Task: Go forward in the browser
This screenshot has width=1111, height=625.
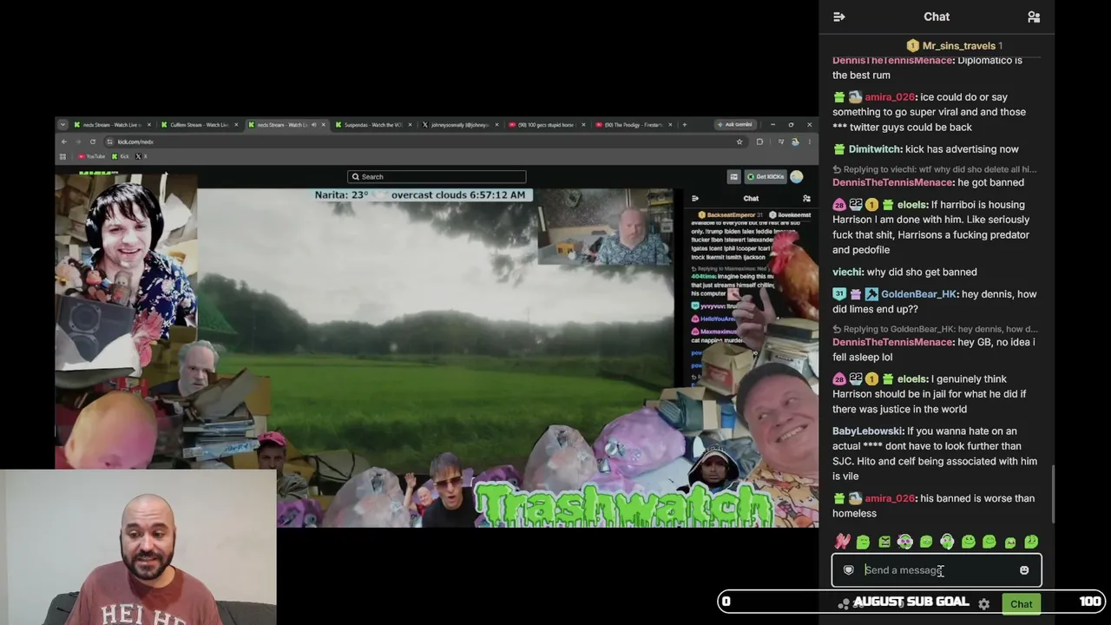Action: [78, 141]
